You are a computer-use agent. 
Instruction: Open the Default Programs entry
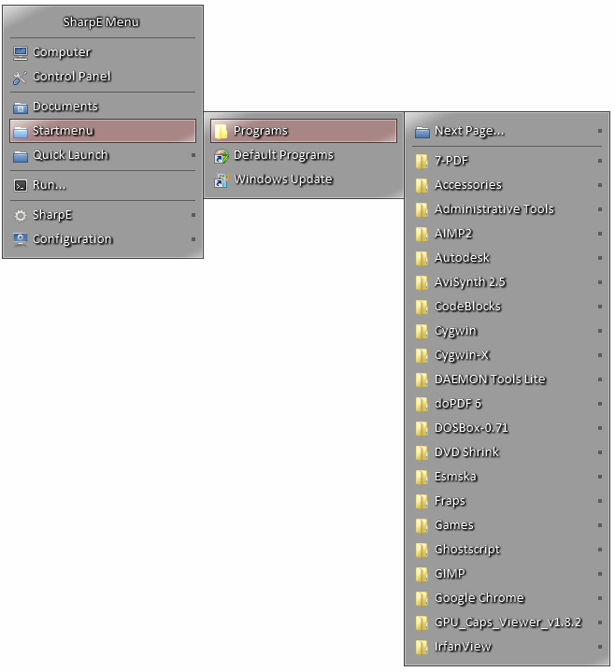(x=304, y=155)
